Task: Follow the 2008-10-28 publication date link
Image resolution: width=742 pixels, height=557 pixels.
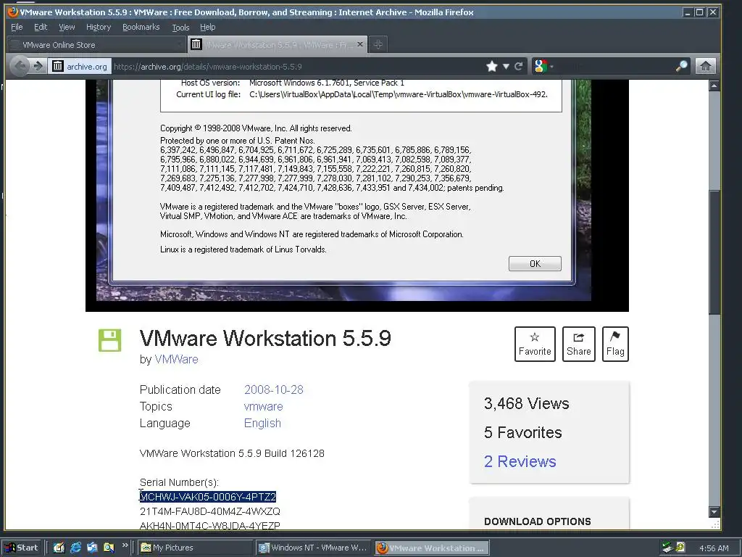Action: tap(273, 389)
